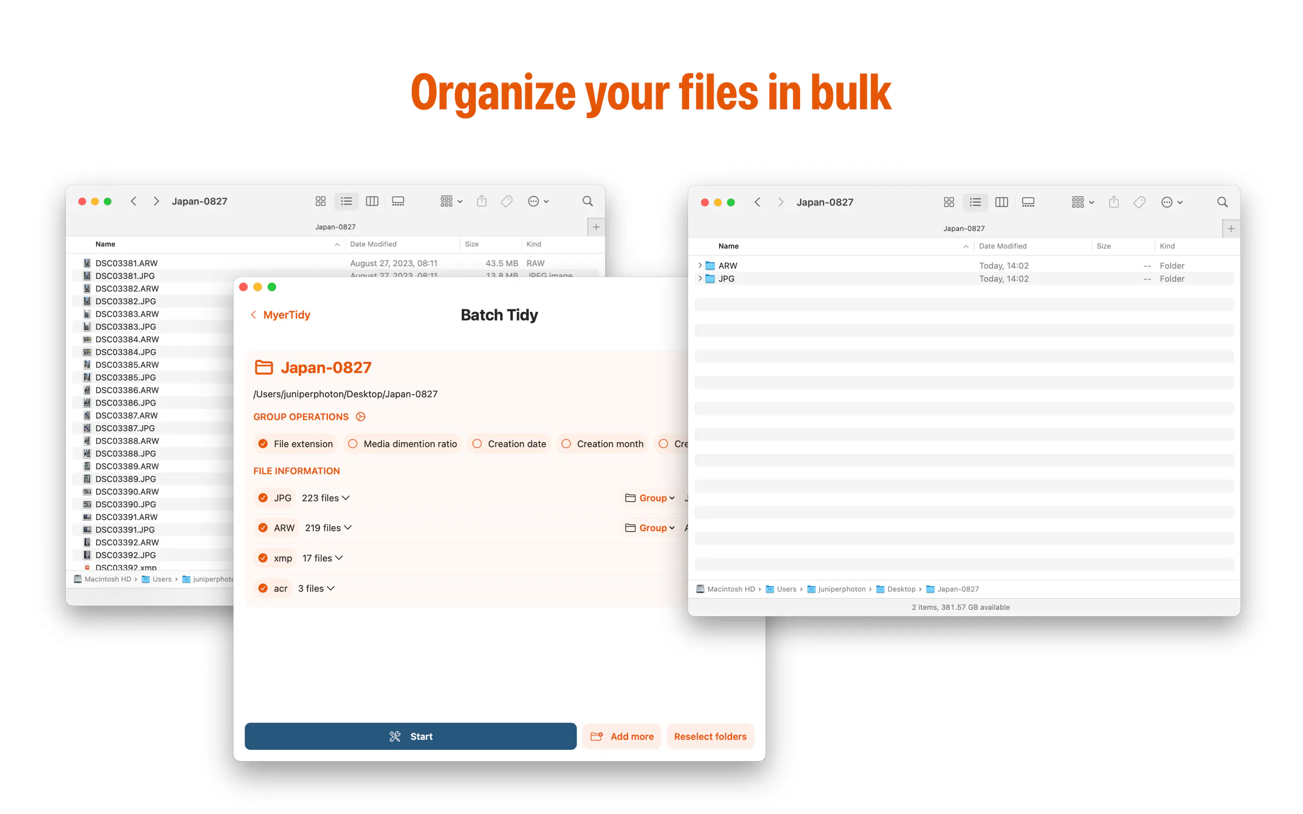Click Share icon in left Finder window
Screen dimensions: 1303x814
click(482, 201)
